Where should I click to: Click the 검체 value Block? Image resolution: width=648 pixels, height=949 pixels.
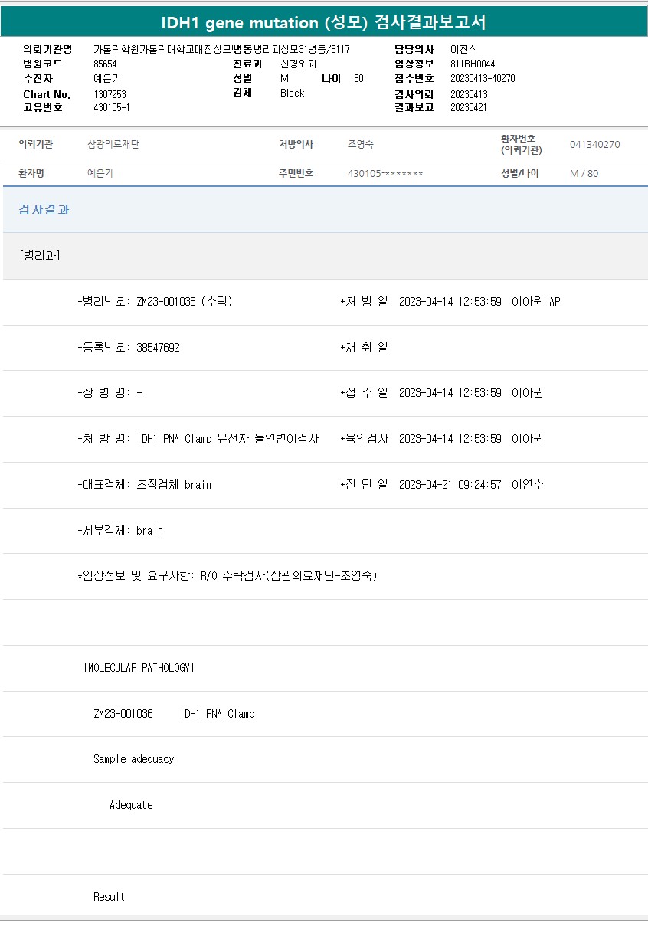click(292, 93)
